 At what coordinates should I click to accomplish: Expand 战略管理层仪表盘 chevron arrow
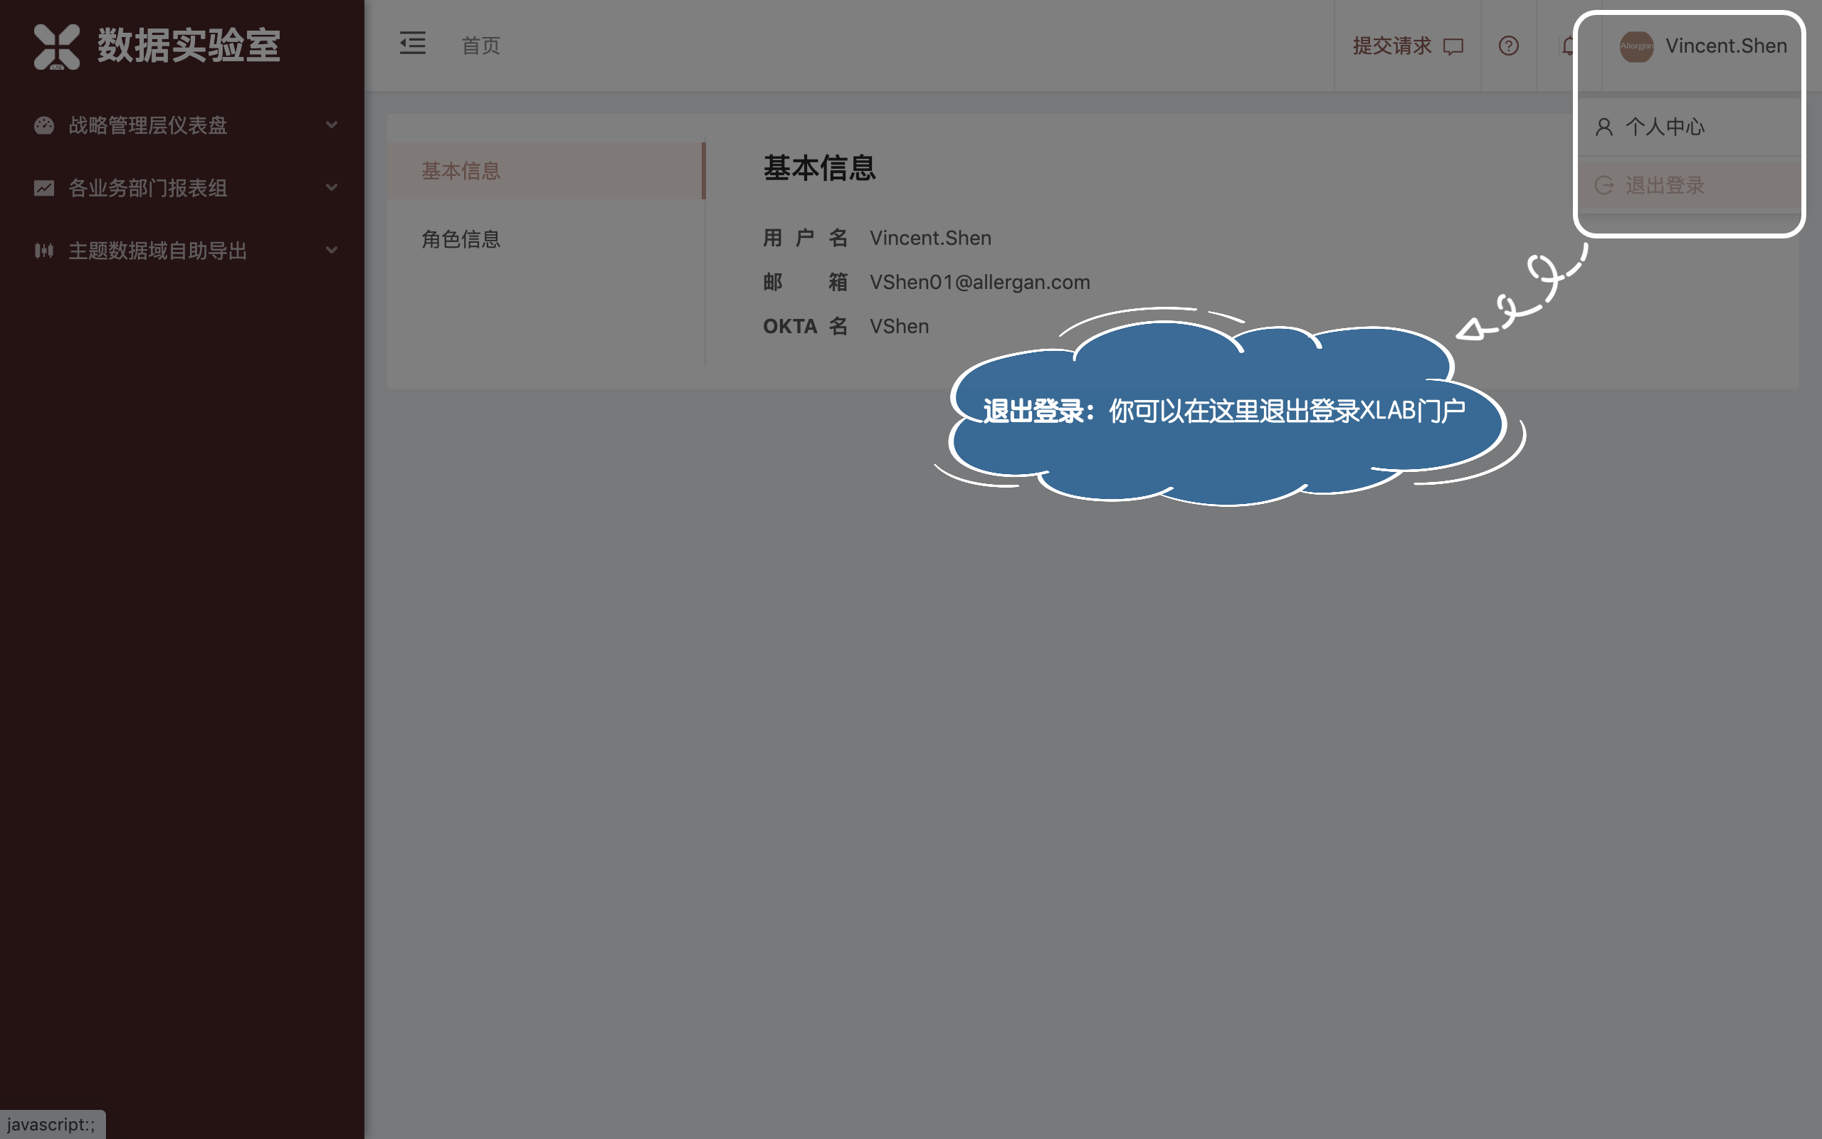(x=331, y=125)
